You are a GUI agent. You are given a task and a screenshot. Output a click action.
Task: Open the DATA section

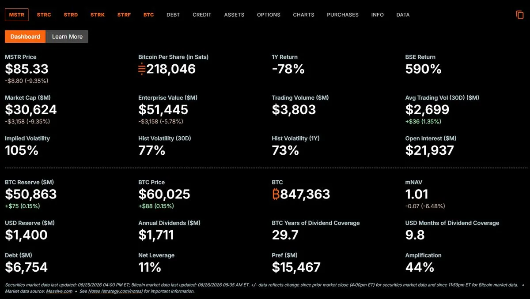point(403,15)
